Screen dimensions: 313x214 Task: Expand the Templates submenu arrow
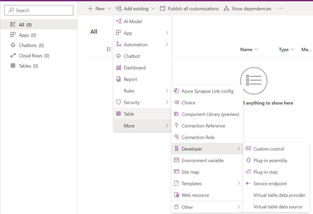click(x=239, y=183)
